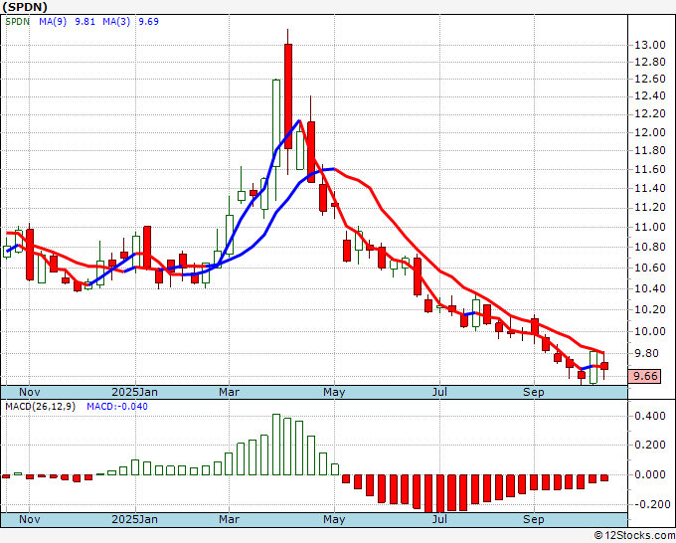
Task: Click the last candlestick on the right
Action: pyautogui.click(x=603, y=368)
